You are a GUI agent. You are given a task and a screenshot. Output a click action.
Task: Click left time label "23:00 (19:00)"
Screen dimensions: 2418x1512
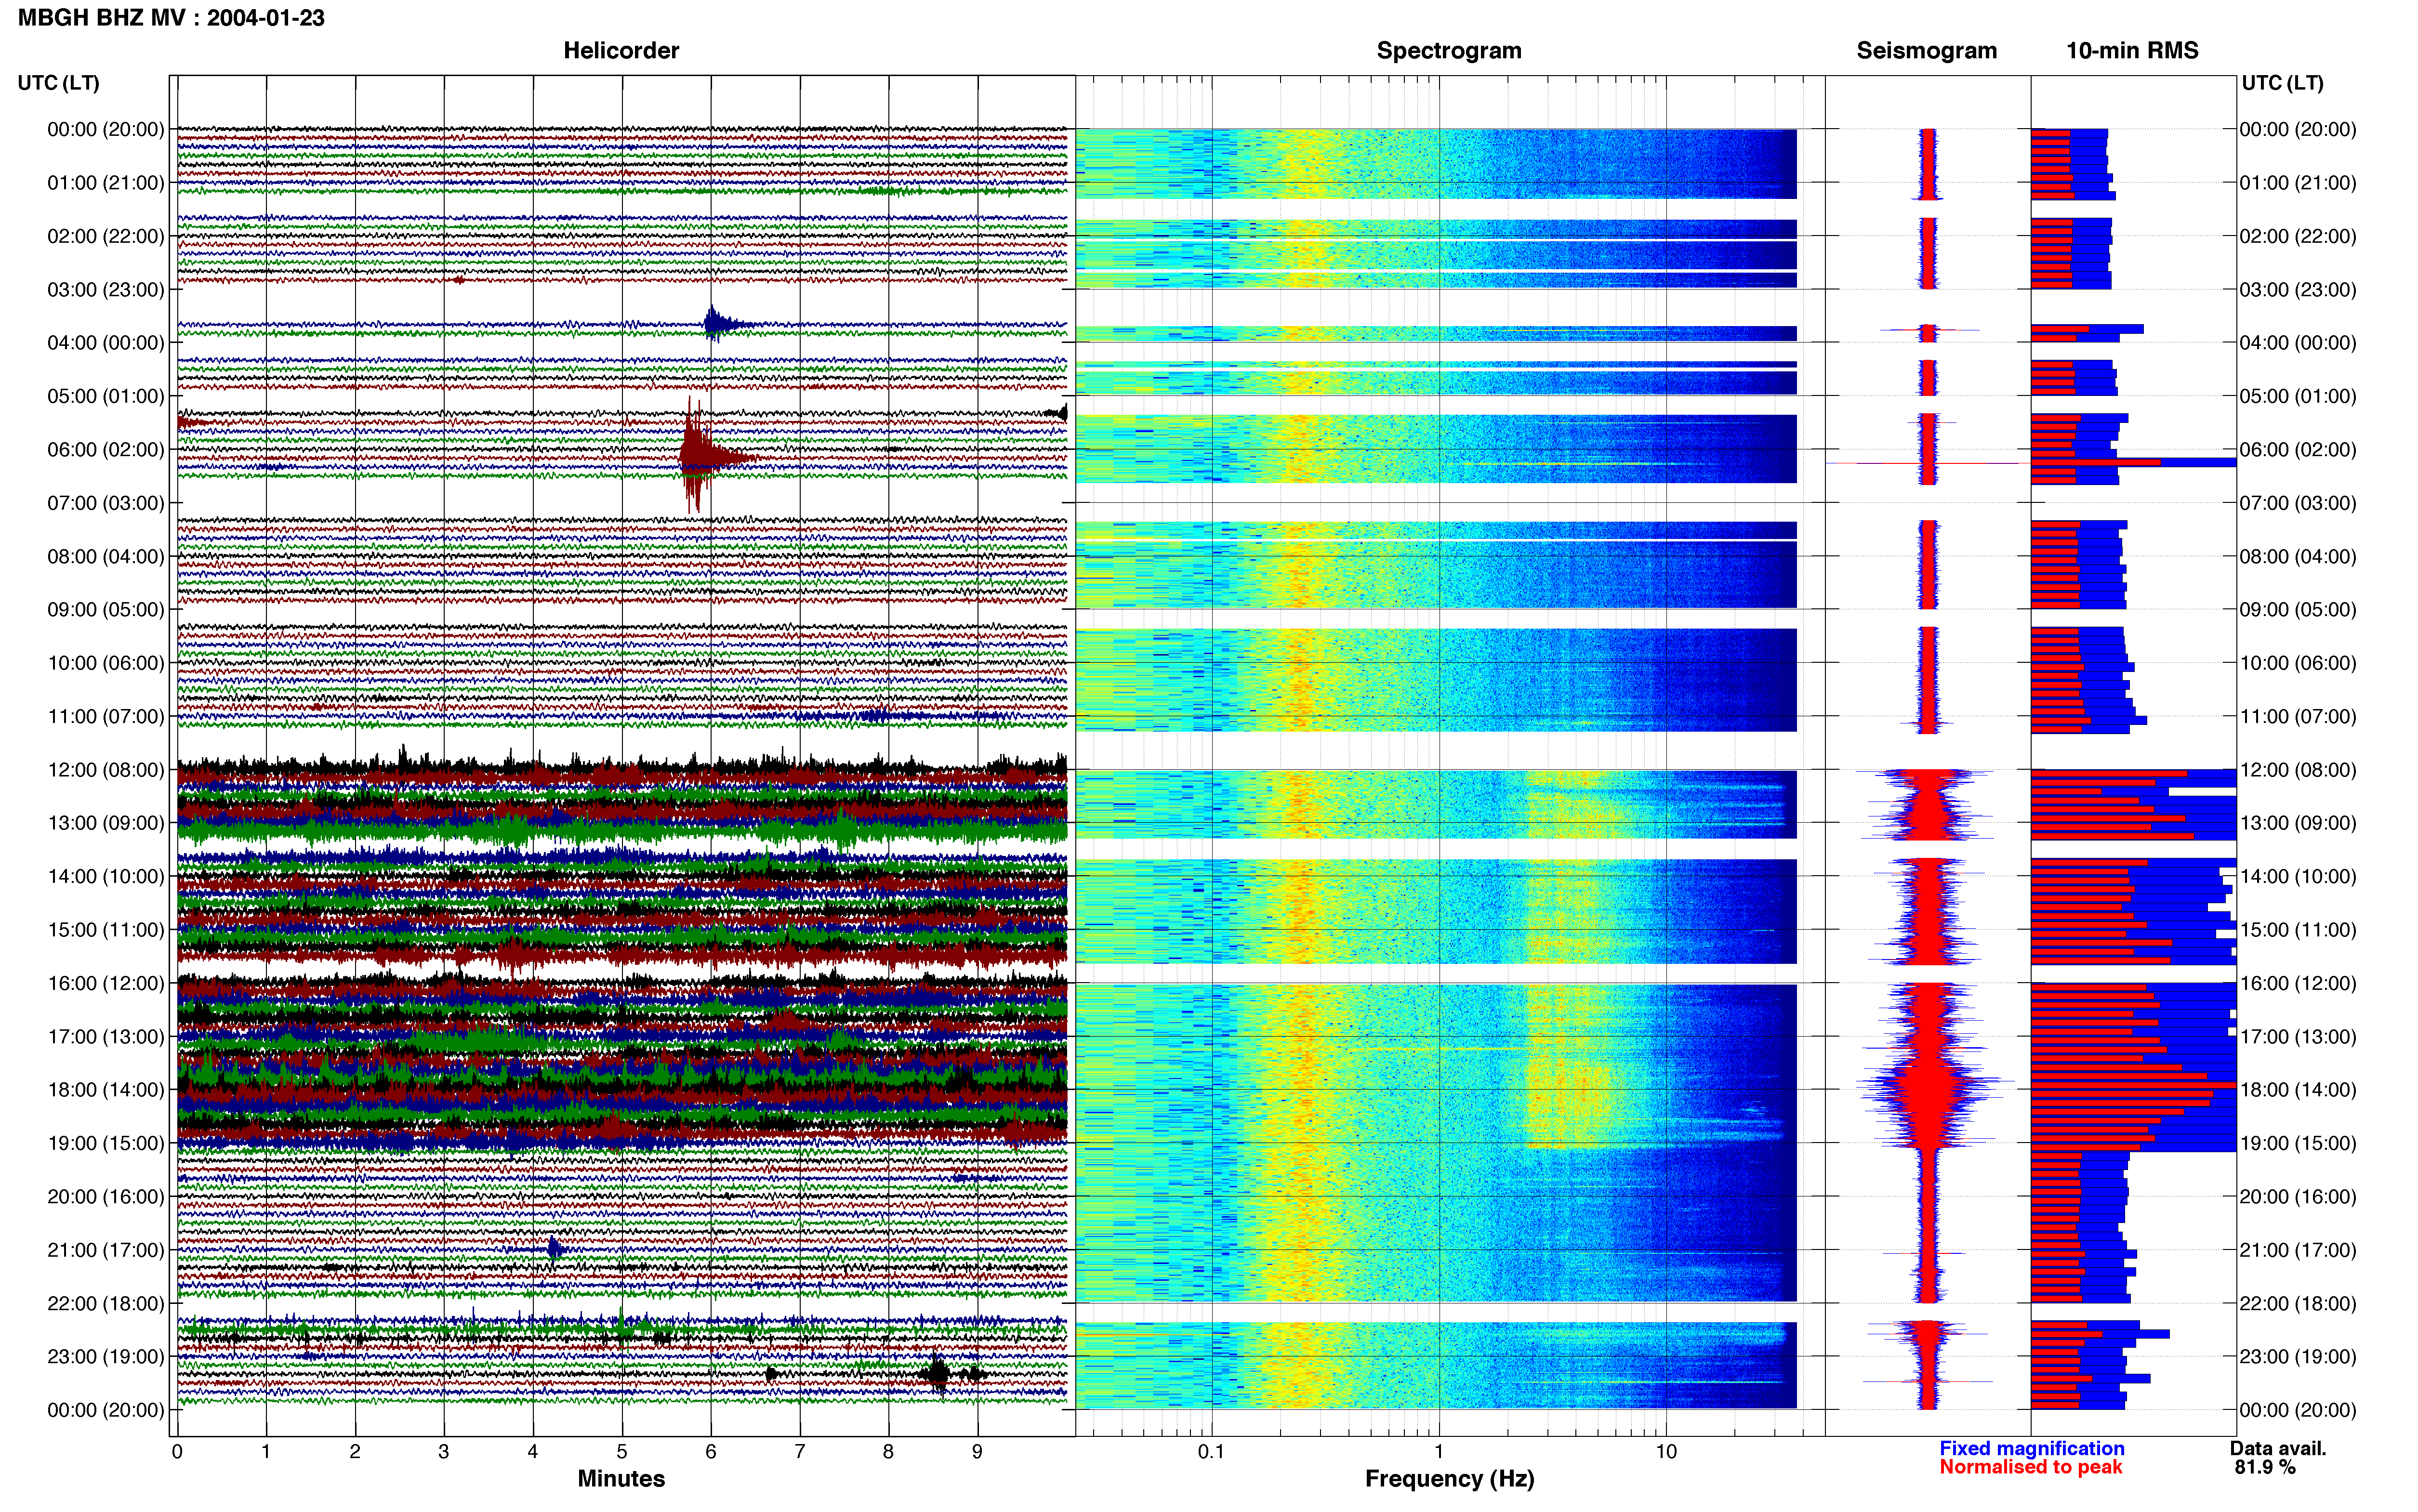(106, 1356)
